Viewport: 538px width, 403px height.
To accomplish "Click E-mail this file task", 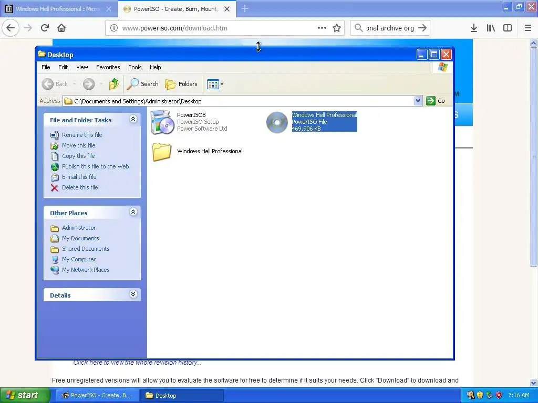I will tap(79, 177).
